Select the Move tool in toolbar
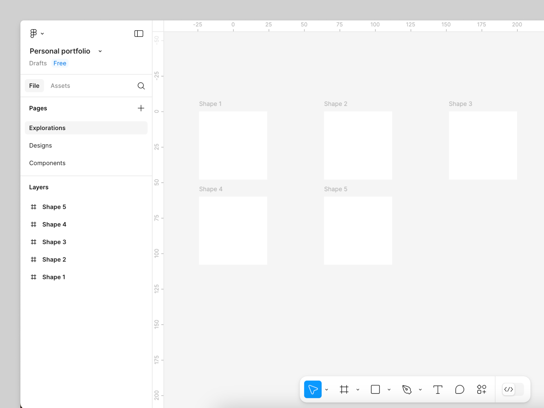 pos(313,389)
